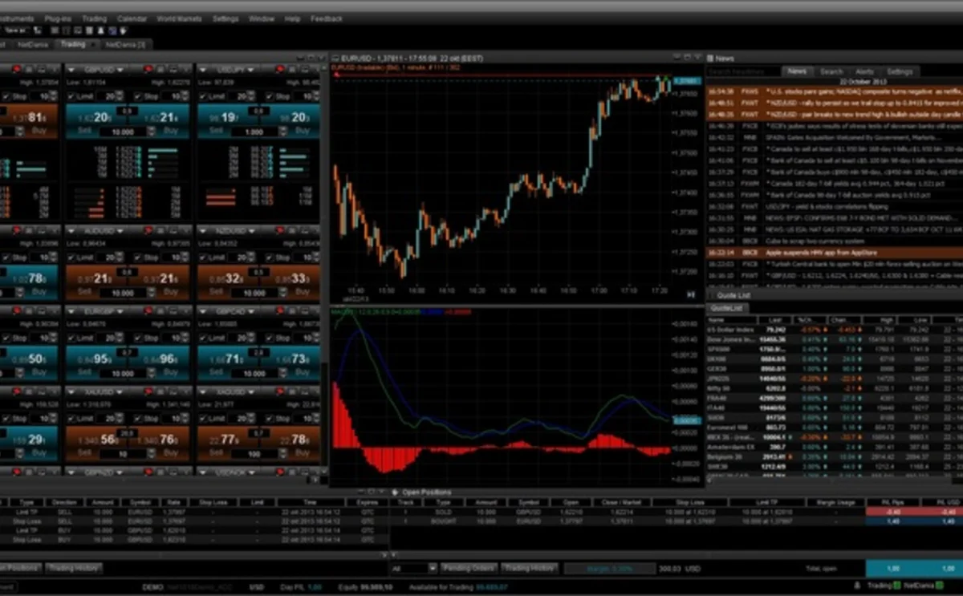
Task: Click the red alert icon on the XAUUSD tile
Action: (x=148, y=391)
